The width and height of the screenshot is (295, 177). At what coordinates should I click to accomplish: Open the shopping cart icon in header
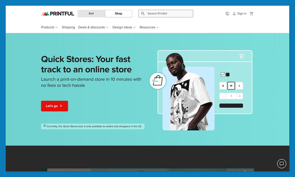251,14
